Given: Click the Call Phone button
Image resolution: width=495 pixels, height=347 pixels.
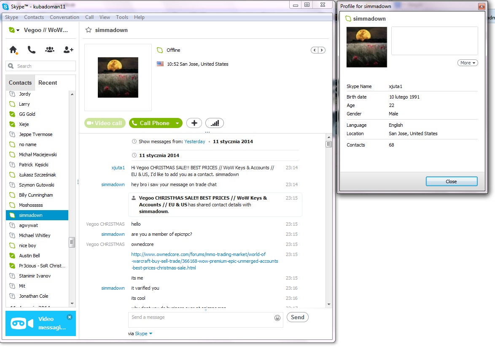Looking at the screenshot, I should coord(151,123).
